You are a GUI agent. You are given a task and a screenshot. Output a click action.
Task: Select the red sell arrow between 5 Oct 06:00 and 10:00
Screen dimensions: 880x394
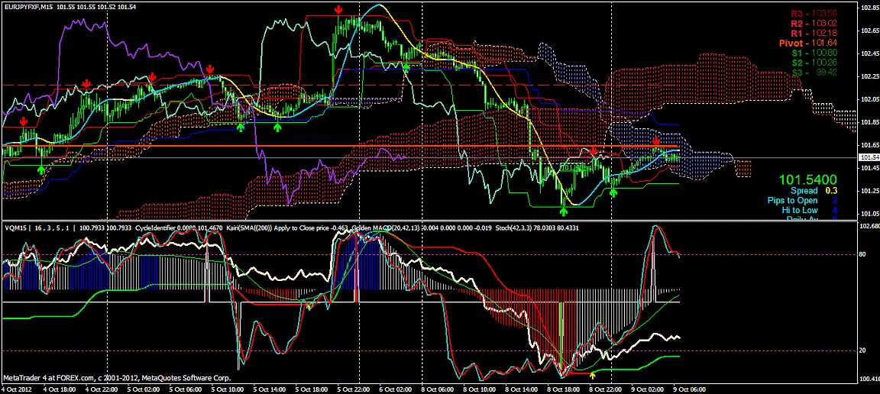tap(209, 69)
